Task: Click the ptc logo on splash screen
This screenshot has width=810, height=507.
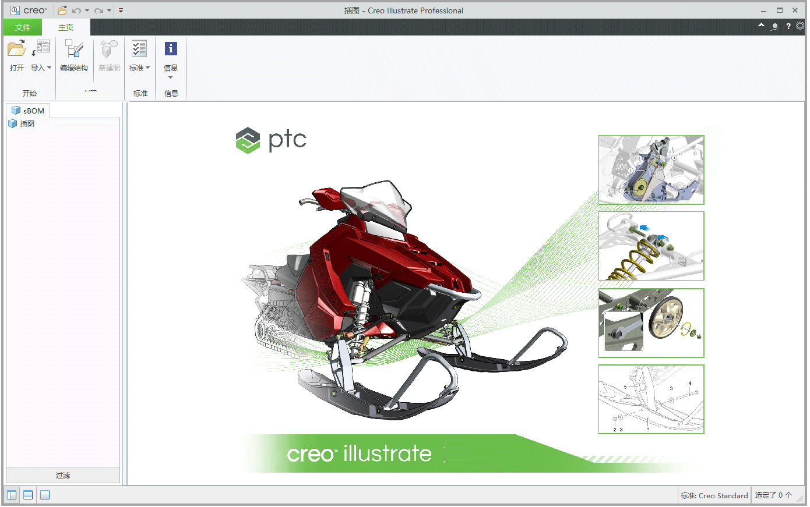Action: 271,140
